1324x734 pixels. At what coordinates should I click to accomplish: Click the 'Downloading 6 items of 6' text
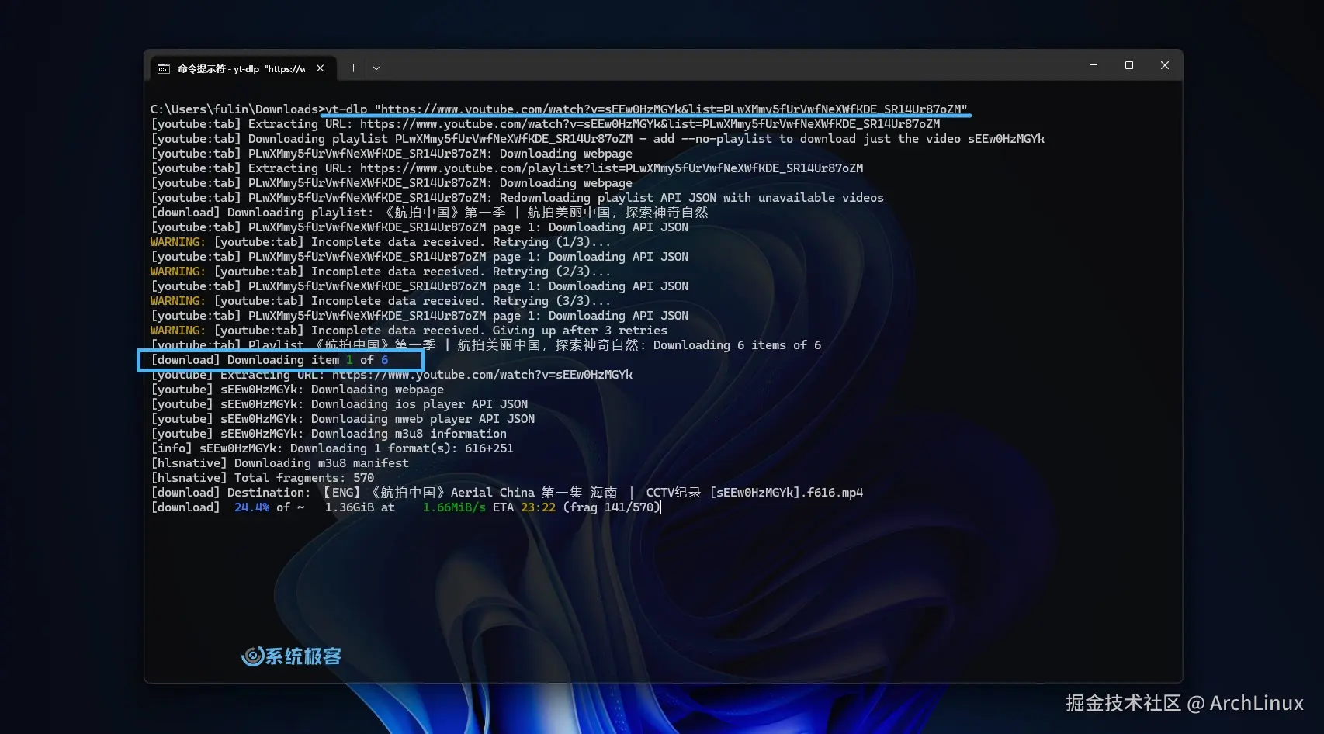coord(737,345)
